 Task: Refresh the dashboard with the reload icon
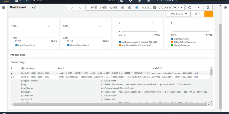click(x=189, y=7)
